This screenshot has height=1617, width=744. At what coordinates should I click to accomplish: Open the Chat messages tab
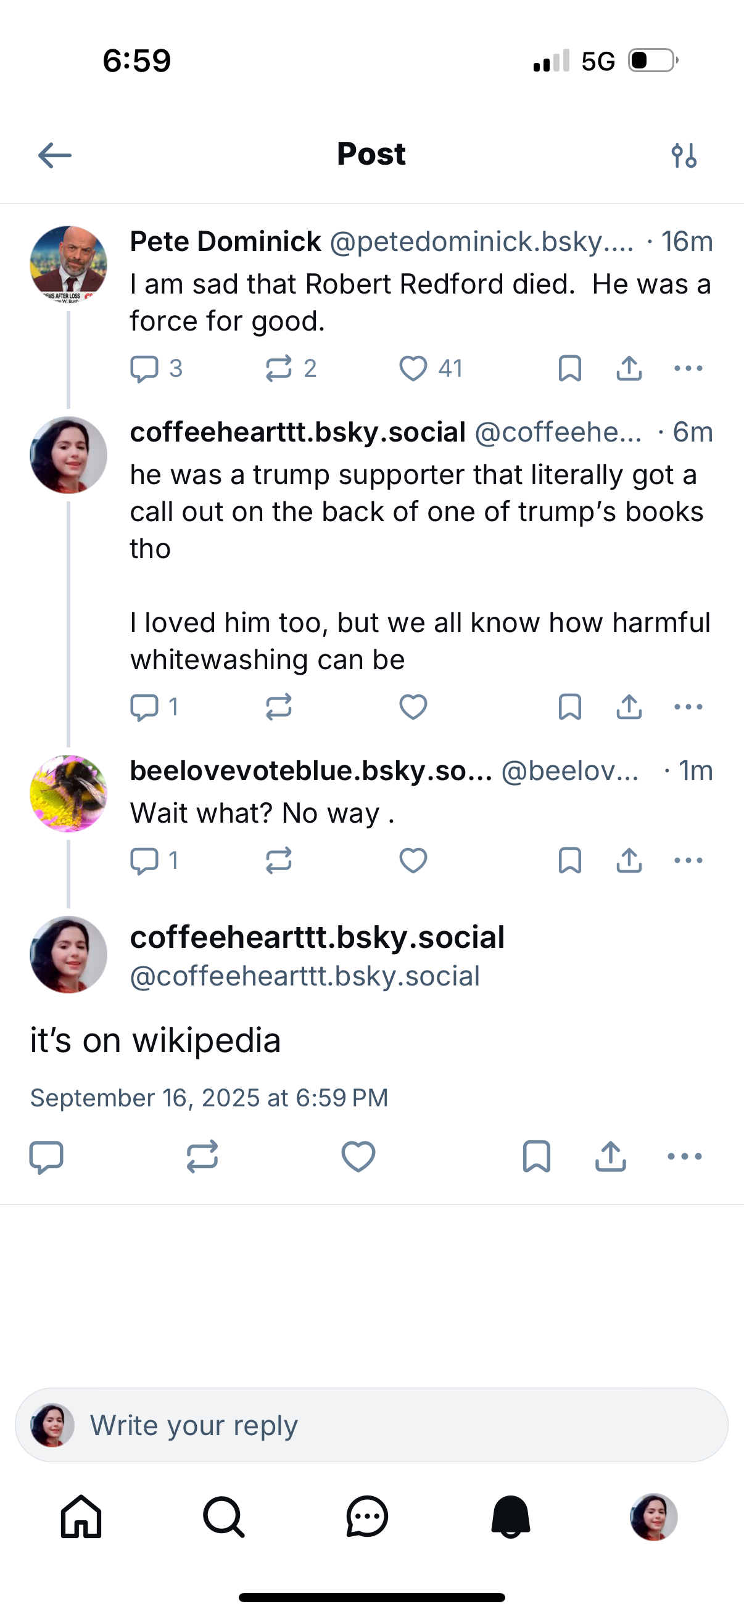(x=367, y=1516)
